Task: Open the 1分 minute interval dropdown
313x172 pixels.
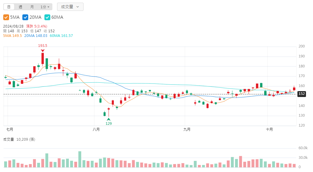Action: (45, 7)
